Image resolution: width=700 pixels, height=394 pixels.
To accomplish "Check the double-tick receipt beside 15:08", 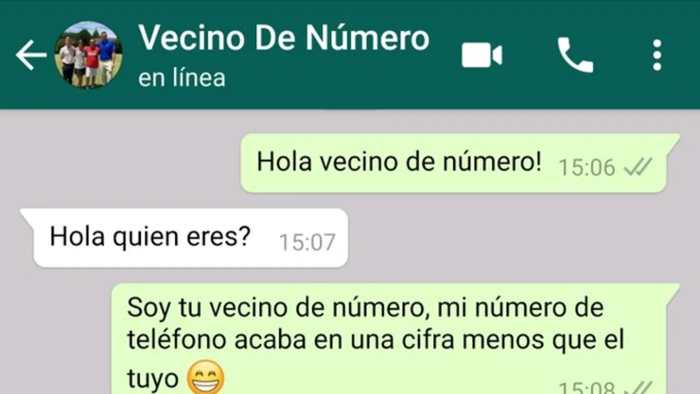I will click(x=637, y=387).
